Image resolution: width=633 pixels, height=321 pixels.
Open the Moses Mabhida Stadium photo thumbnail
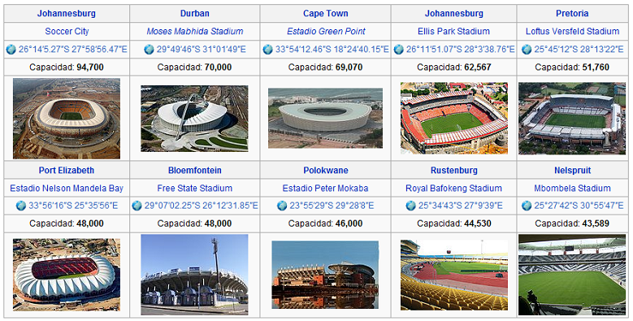[x=194, y=119]
